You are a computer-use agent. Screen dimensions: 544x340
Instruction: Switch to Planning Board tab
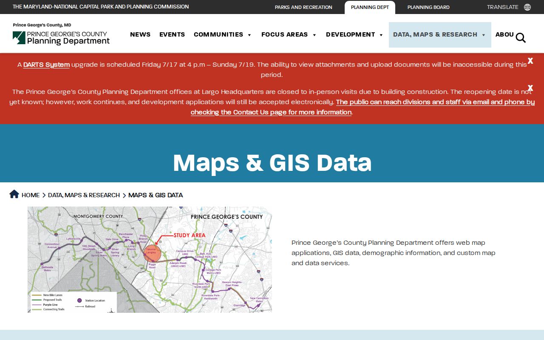(428, 7)
